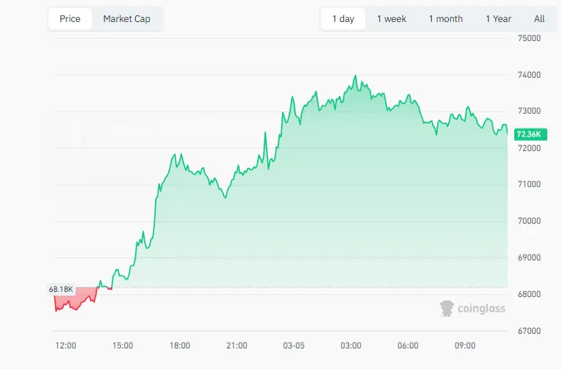Select the 1 day time range
This screenshot has width=562, height=369.
click(343, 19)
